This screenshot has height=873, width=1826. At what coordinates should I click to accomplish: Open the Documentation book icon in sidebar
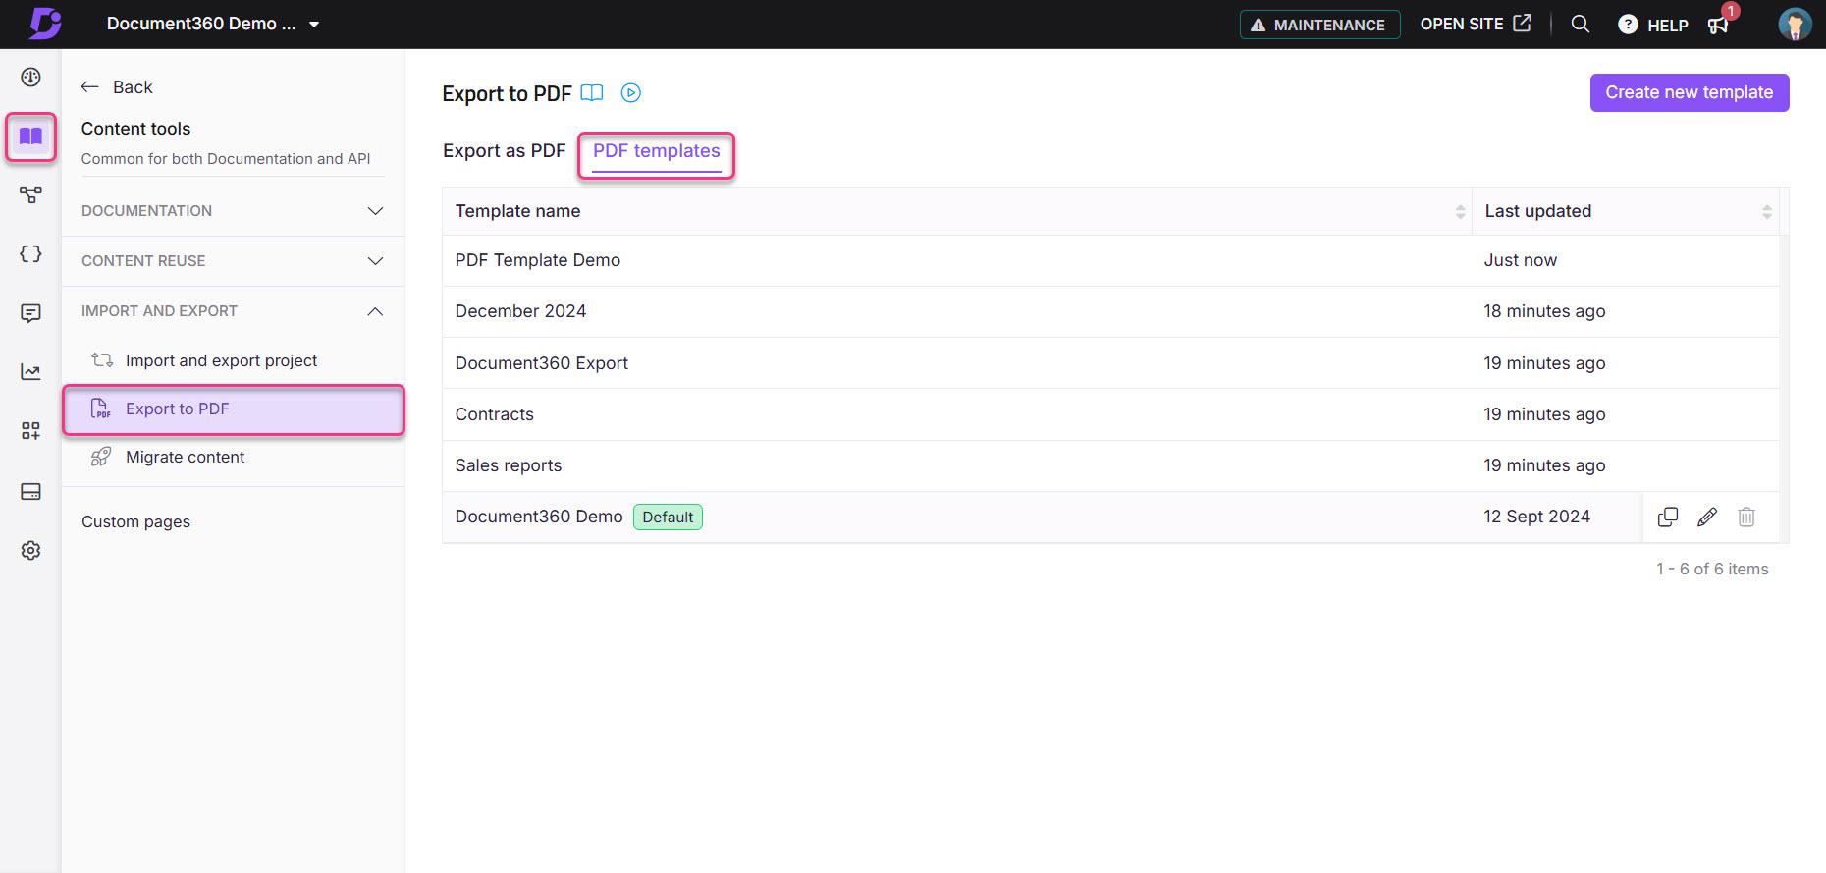(x=30, y=136)
